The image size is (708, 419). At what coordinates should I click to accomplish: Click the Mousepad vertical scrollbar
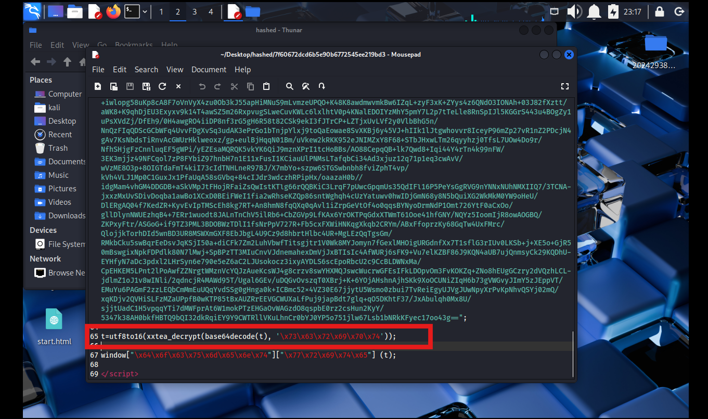pyautogui.click(x=572, y=353)
